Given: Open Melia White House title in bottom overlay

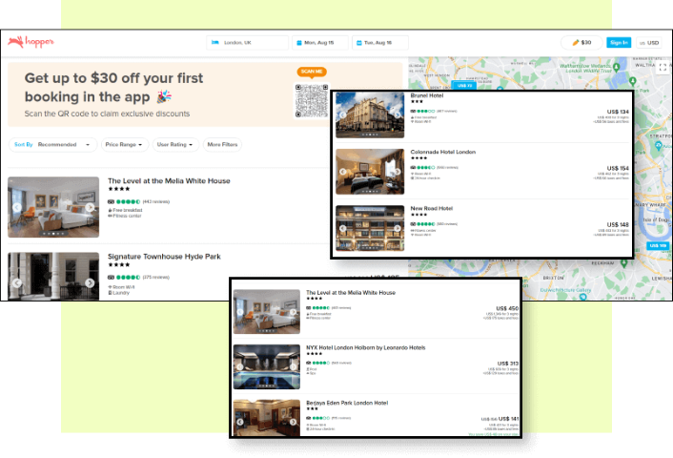Looking at the screenshot, I should pyautogui.click(x=351, y=293).
